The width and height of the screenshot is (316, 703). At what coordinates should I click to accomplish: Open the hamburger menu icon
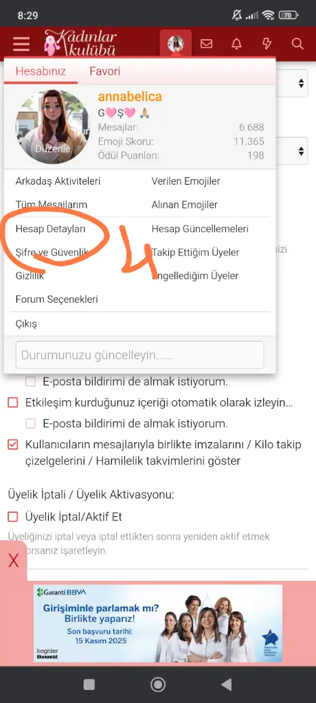[21, 44]
